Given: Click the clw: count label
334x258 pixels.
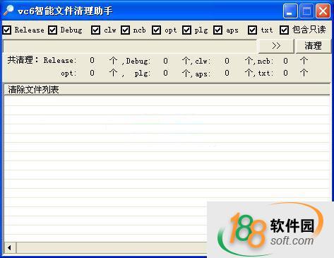Looking at the screenshot, I should [203, 61].
